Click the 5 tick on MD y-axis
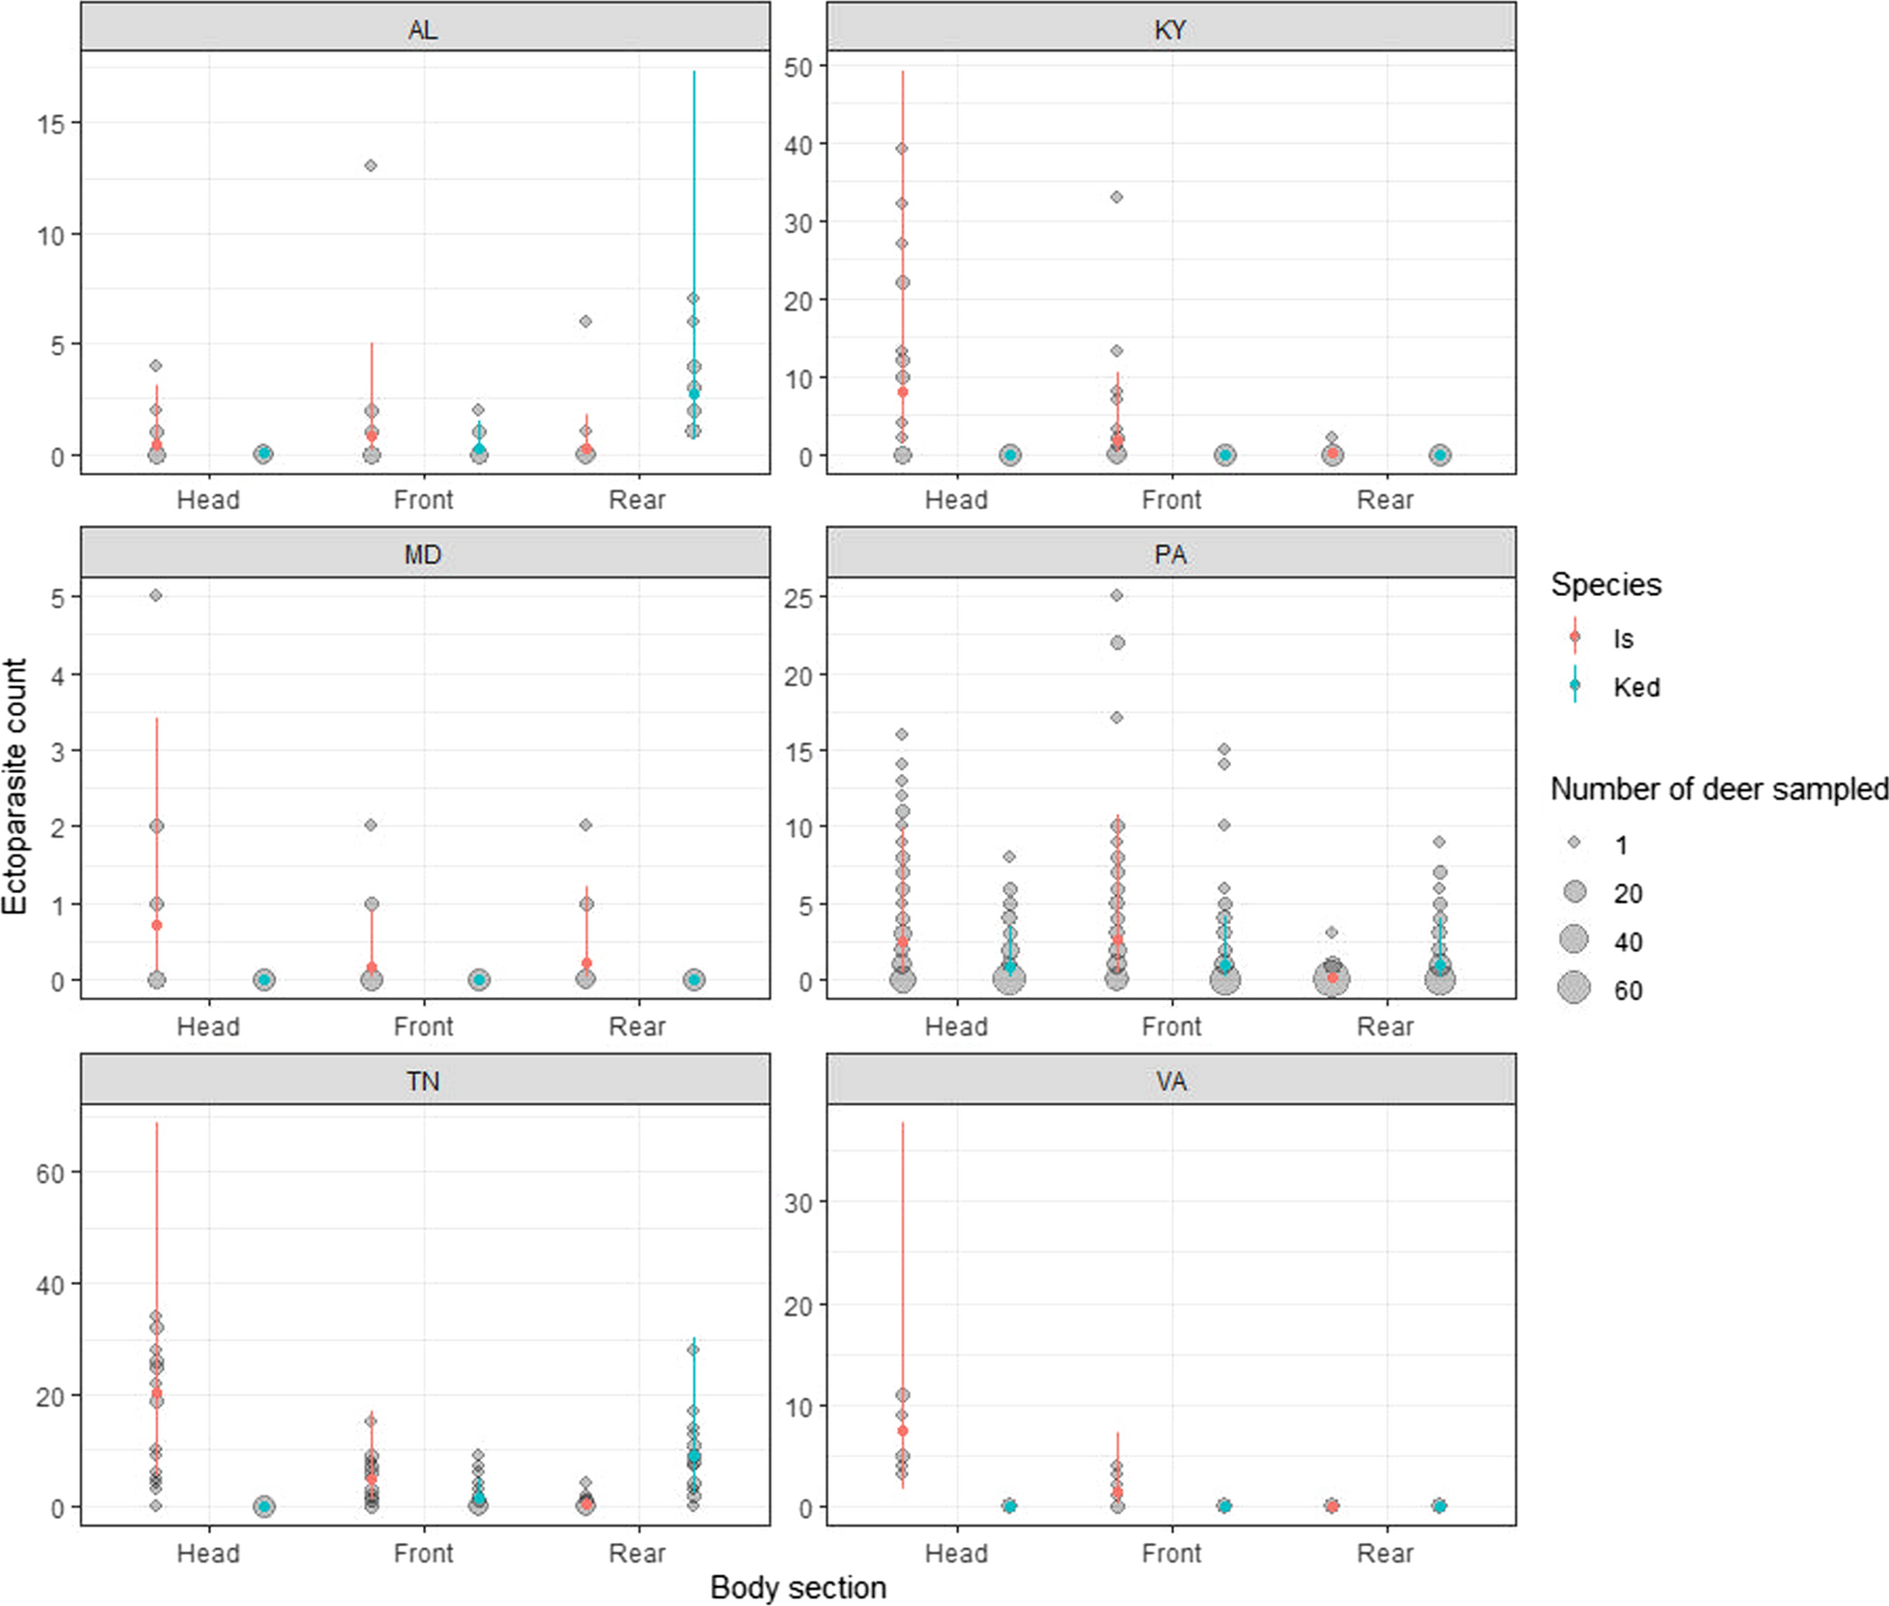The image size is (1889, 1606). click(59, 599)
